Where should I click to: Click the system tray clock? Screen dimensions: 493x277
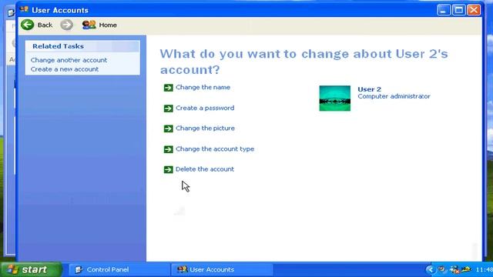click(485, 269)
